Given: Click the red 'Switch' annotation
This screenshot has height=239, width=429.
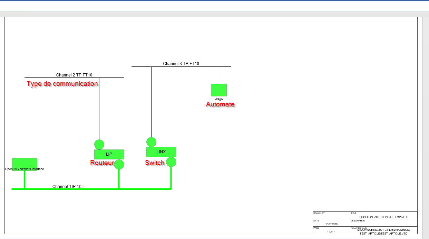Looking at the screenshot, I should click(x=155, y=163).
